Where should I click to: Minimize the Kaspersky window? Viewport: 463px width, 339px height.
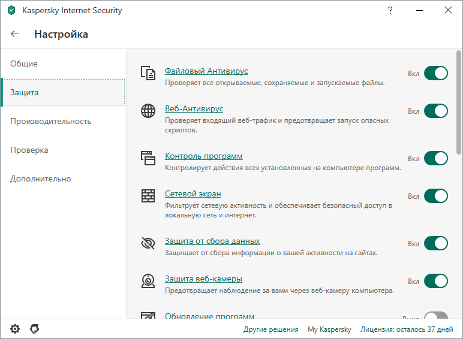click(419, 10)
